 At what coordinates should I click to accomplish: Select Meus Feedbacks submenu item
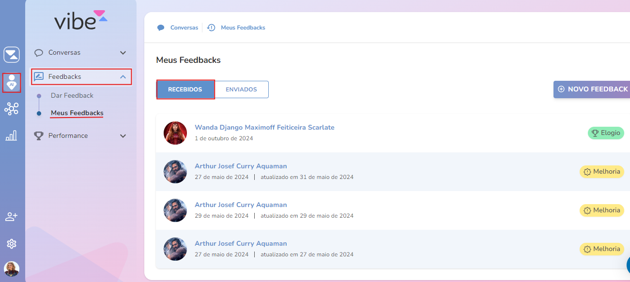click(x=77, y=113)
